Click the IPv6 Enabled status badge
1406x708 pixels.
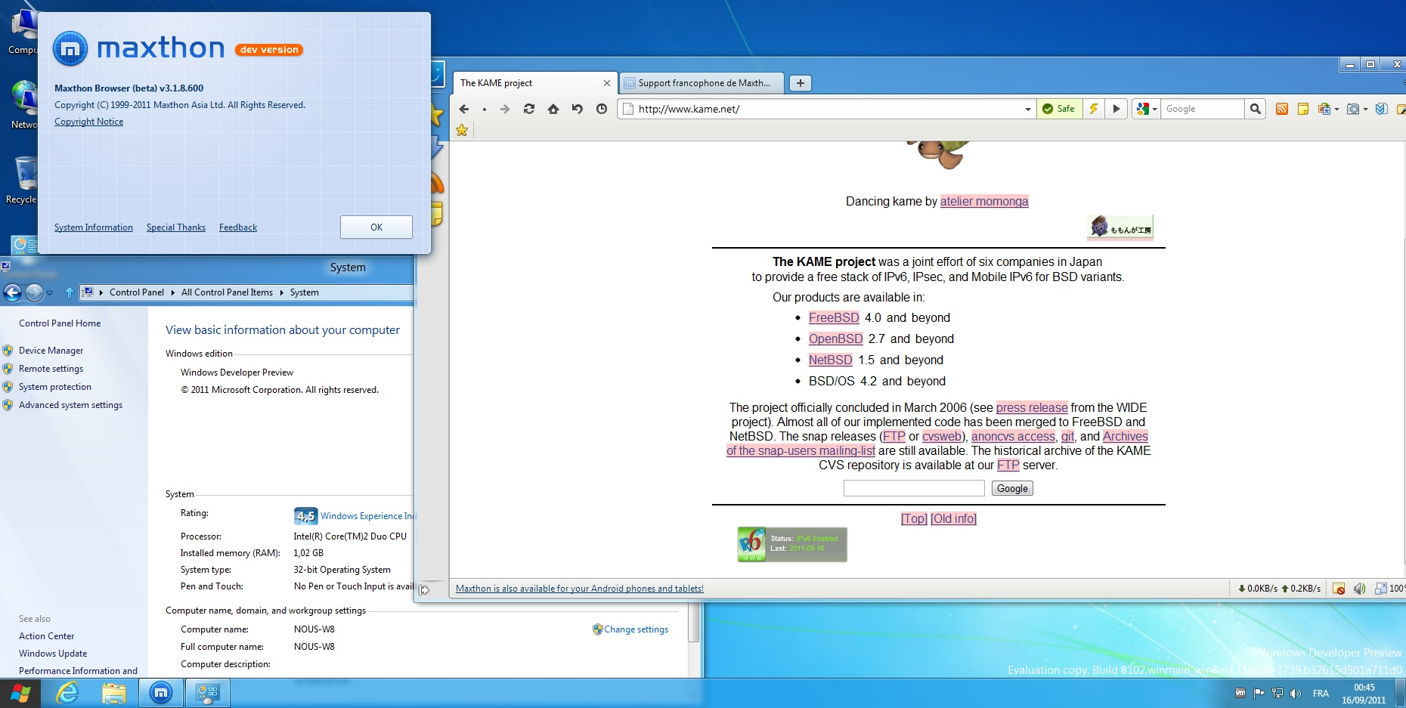[792, 544]
